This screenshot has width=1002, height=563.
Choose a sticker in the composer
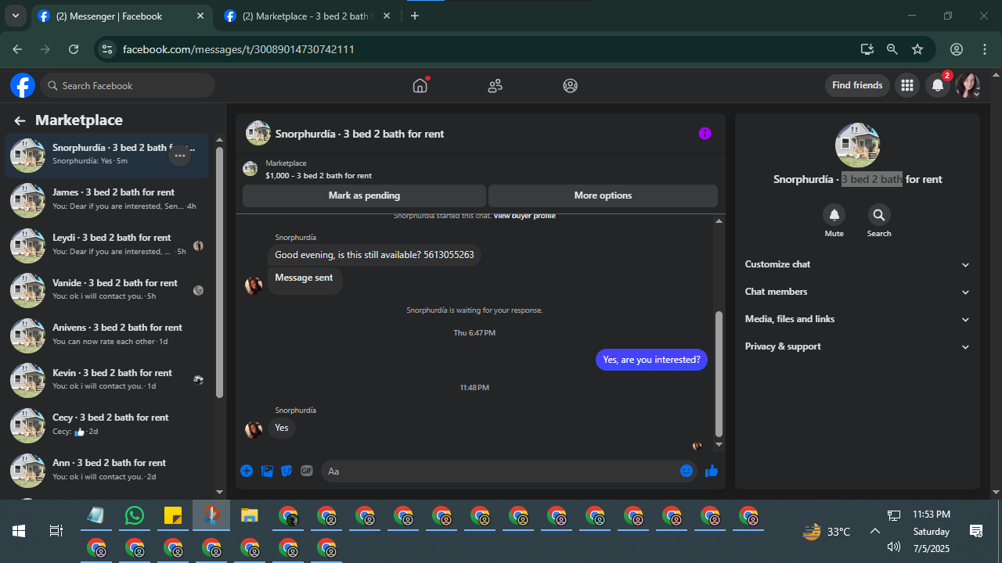287,471
